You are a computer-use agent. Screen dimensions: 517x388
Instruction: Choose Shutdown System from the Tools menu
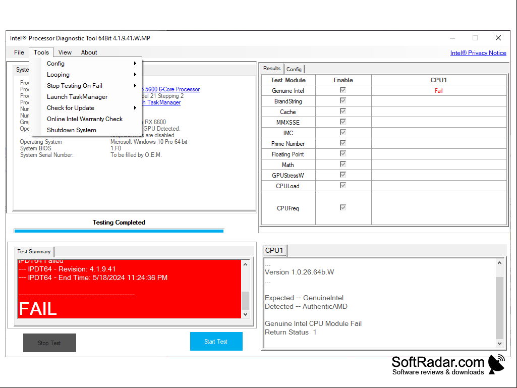tap(86, 130)
